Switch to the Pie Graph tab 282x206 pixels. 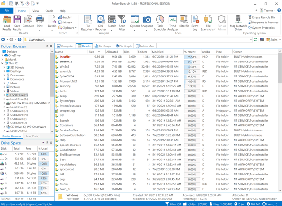pos(124,46)
